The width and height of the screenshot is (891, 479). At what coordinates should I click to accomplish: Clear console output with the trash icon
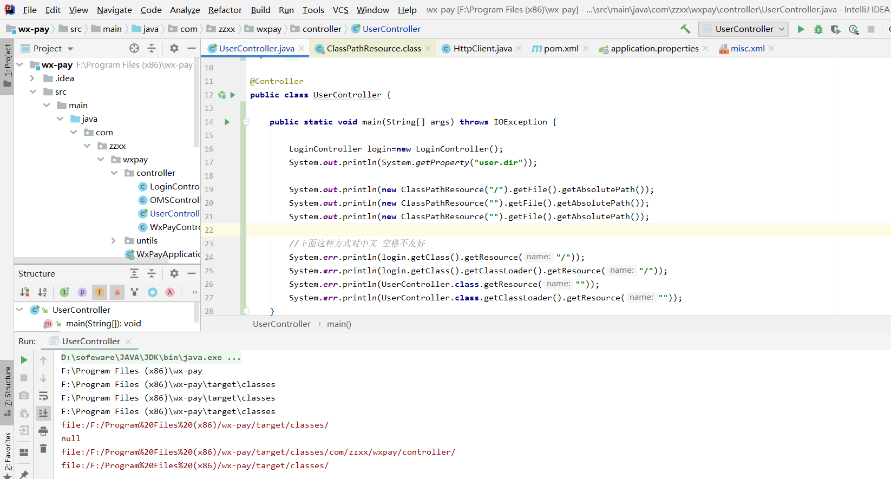tap(43, 449)
